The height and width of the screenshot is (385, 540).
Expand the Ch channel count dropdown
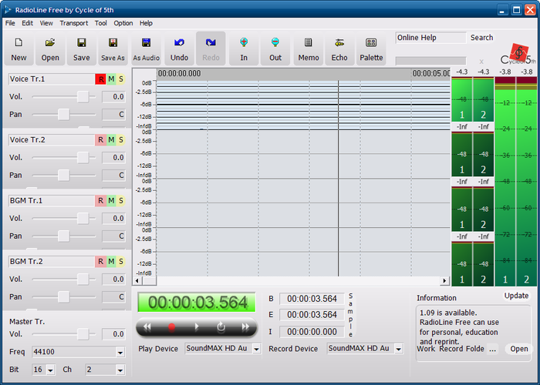pos(120,370)
